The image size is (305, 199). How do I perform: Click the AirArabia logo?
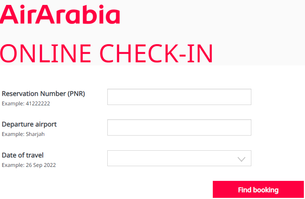[60, 14]
